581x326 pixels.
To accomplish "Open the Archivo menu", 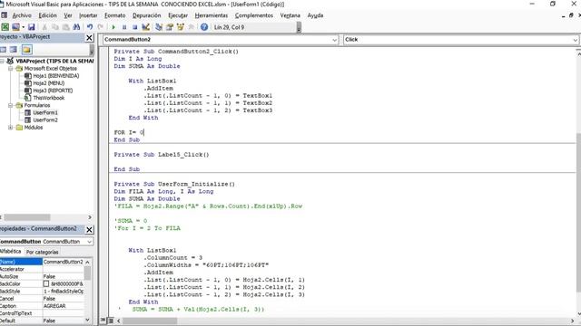I will pyautogui.click(x=22, y=15).
